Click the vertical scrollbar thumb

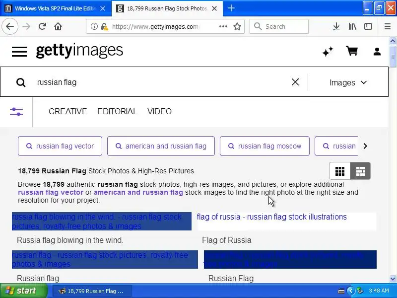pos(393,57)
